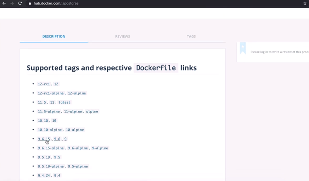Open the 9.5.19-alpine tag link
The width and height of the screenshot is (309, 181).
coord(51,166)
